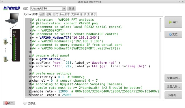Click the upper vibration sensor illustration

[x=6, y=41]
